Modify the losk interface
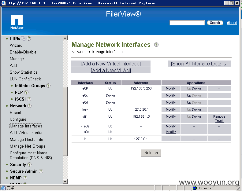242x191 pixels. [171, 110]
